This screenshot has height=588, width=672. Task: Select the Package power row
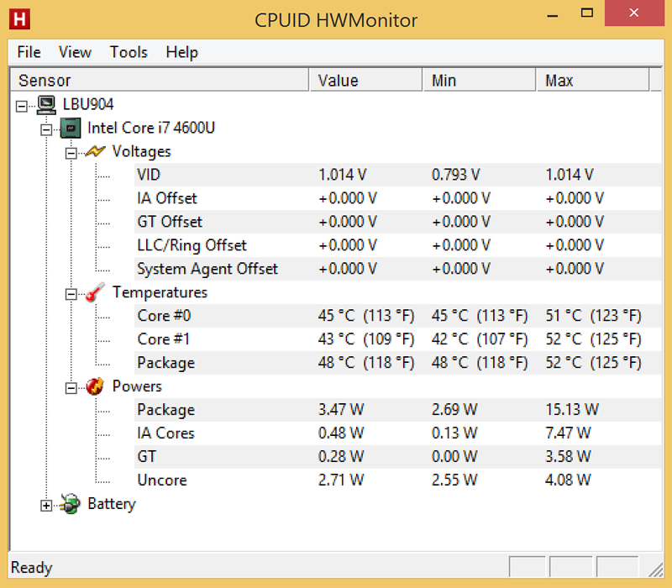point(397,410)
